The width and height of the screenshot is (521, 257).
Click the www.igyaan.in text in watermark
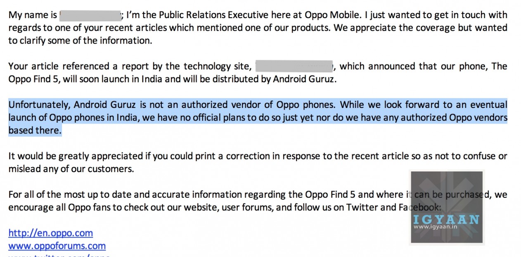click(432, 227)
